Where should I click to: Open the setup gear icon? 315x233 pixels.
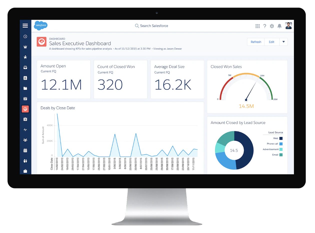point(272,26)
